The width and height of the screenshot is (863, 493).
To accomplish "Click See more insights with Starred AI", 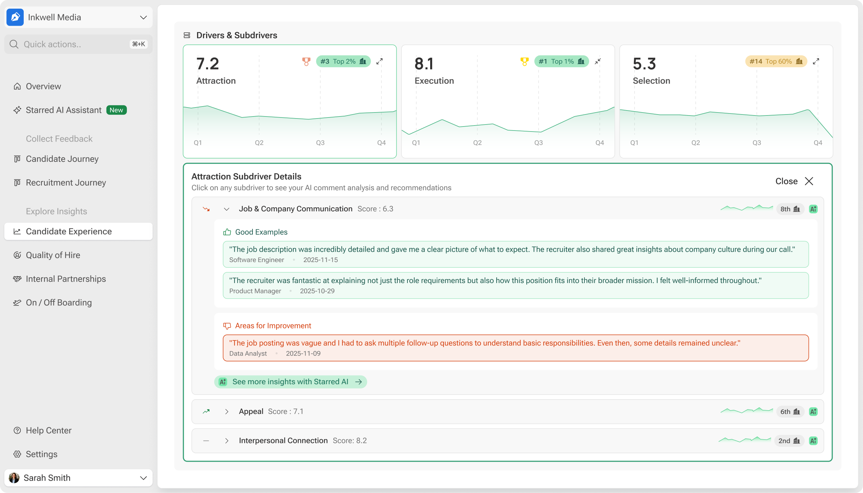I will (x=290, y=382).
